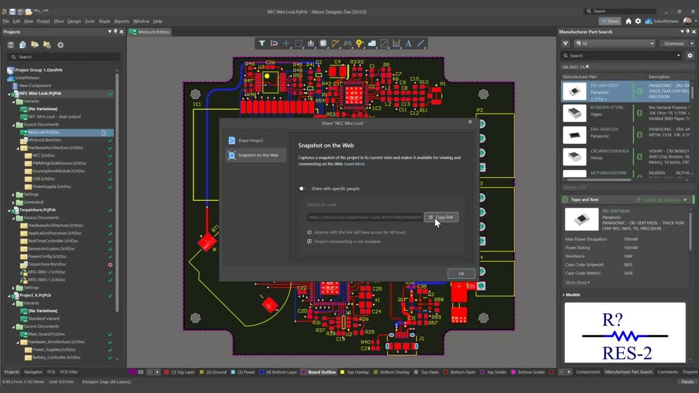The image size is (699, 393).
Task: Toggle the Top Overlay layer box
Action: [x=342, y=372]
